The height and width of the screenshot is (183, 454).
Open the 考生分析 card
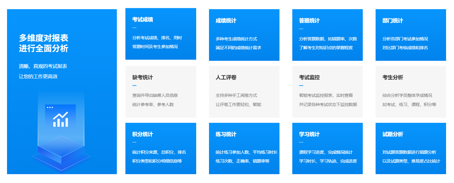pyautogui.click(x=410, y=92)
